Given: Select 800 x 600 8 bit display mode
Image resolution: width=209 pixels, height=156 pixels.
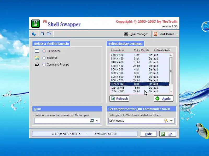Looking at the screenshot, I should (x=139, y=73).
